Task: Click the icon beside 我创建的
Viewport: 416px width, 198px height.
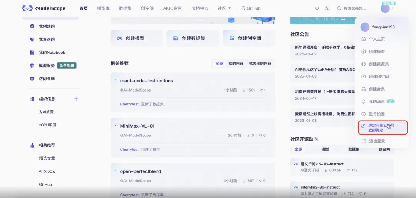Action: pos(32,26)
